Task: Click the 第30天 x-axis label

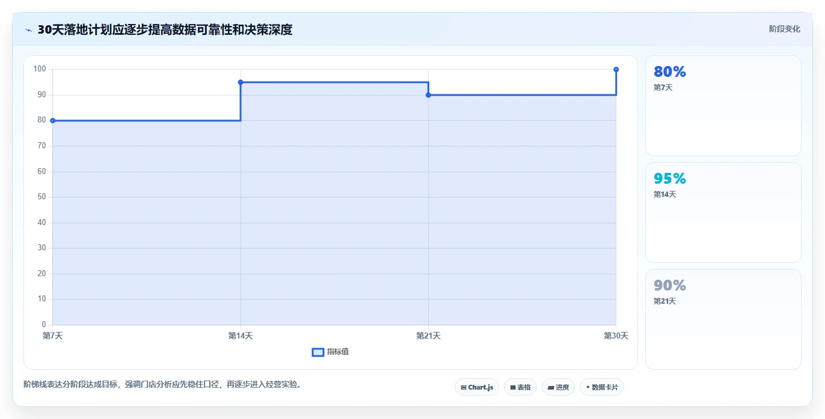Action: coord(616,336)
